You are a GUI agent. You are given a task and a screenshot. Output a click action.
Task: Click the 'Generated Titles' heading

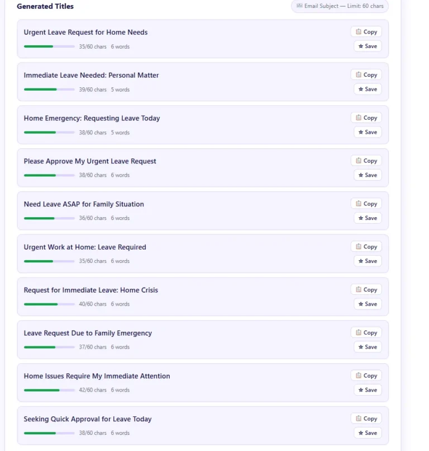tap(45, 6)
